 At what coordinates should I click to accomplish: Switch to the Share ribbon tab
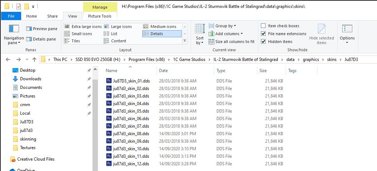point(52,16)
